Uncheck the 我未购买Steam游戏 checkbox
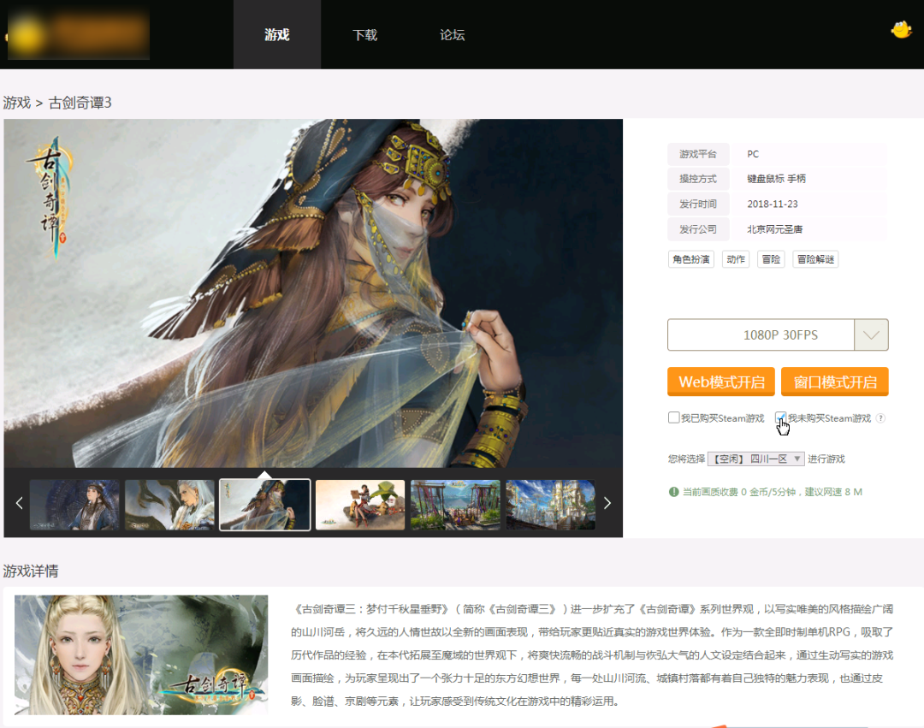Viewport: 924px width, 728px height. coord(781,417)
